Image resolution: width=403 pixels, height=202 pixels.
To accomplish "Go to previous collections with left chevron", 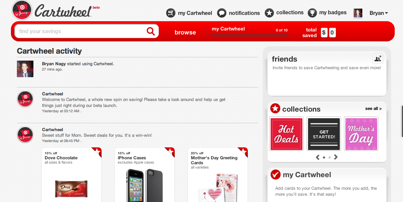I will [318, 157].
